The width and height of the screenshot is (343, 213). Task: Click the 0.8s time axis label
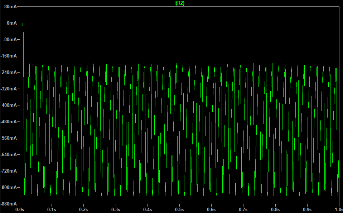[x=275, y=210]
